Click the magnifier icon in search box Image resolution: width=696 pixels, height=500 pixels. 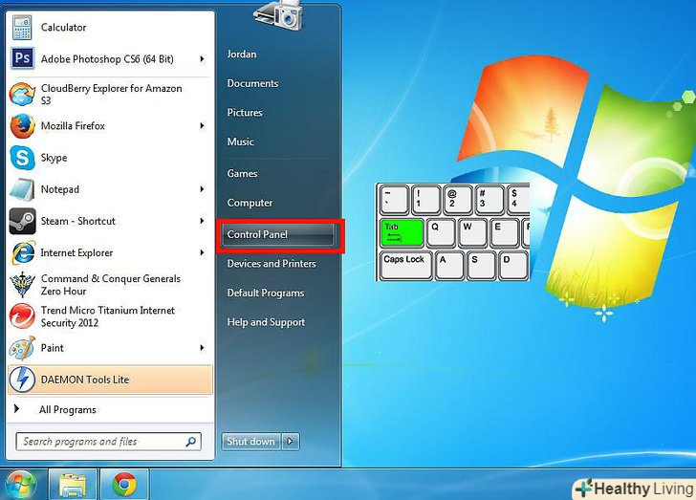(191, 442)
